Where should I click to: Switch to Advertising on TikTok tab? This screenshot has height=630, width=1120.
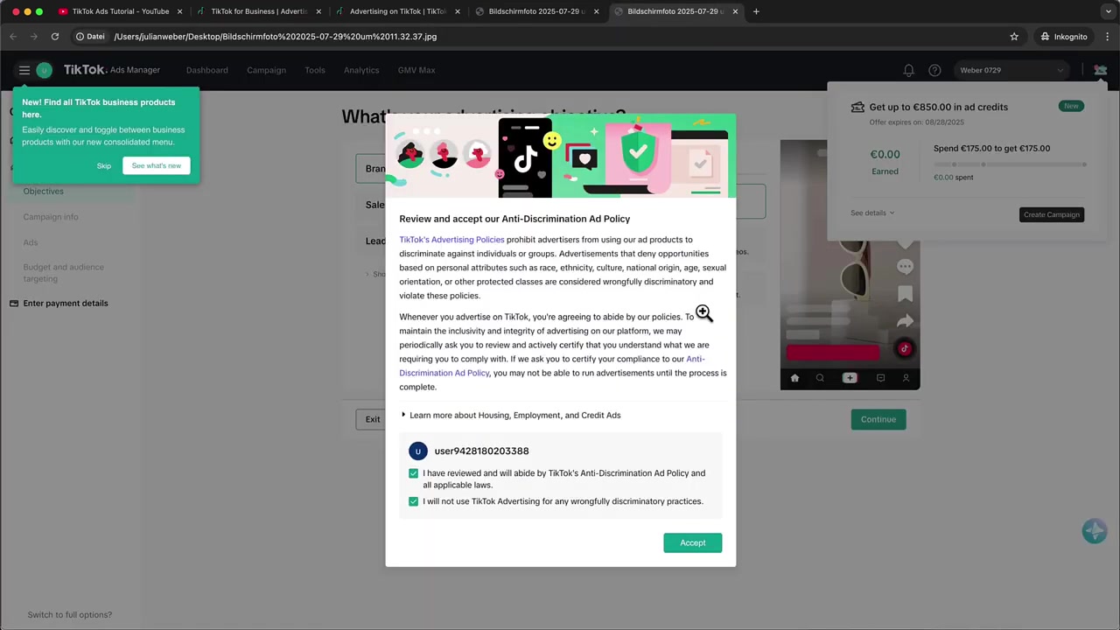(396, 11)
